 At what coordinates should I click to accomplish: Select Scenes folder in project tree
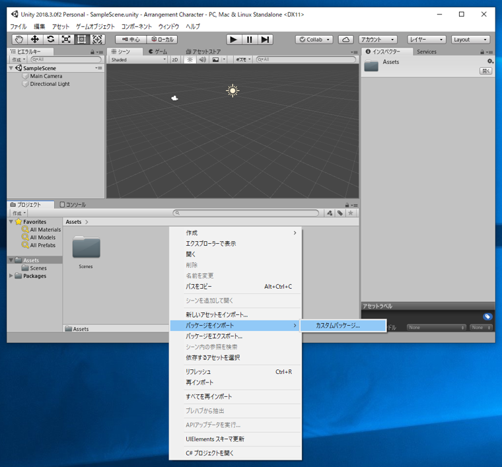[38, 268]
